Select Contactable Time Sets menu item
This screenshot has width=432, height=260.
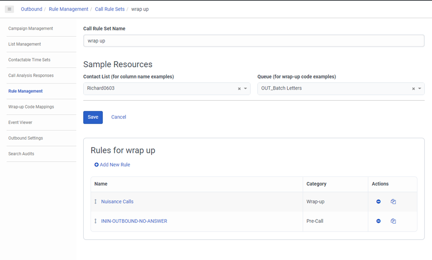tap(29, 60)
